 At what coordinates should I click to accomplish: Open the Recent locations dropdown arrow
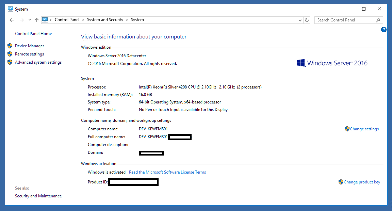(30, 20)
